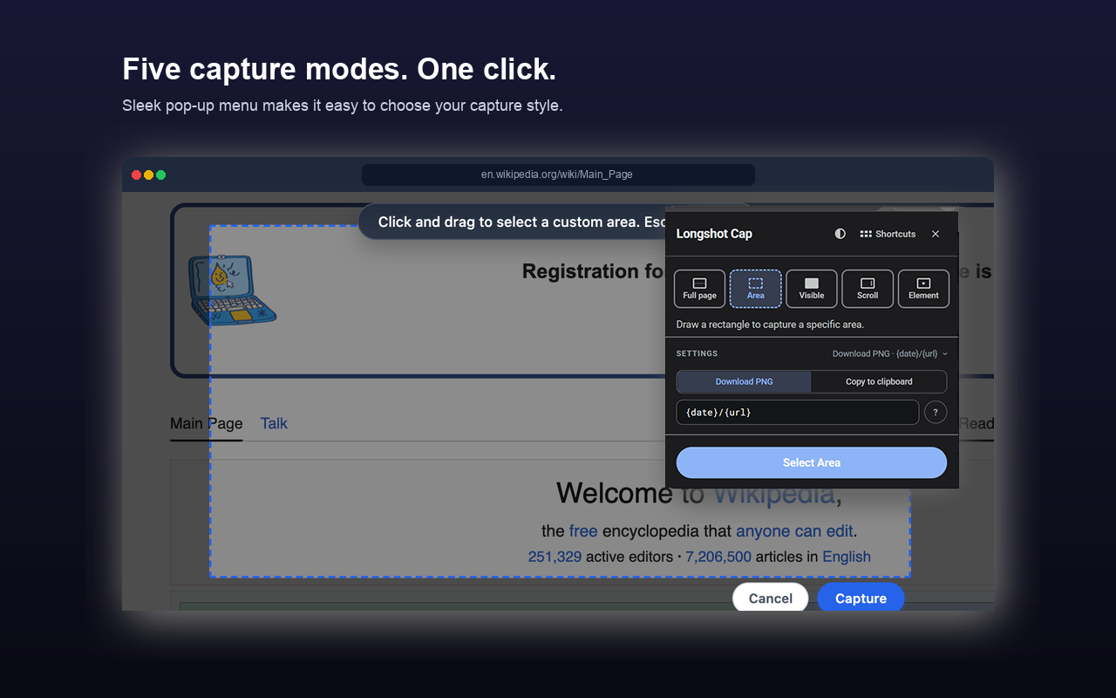This screenshot has width=1116, height=698.
Task: Select the Scroll capture mode
Action: click(868, 289)
